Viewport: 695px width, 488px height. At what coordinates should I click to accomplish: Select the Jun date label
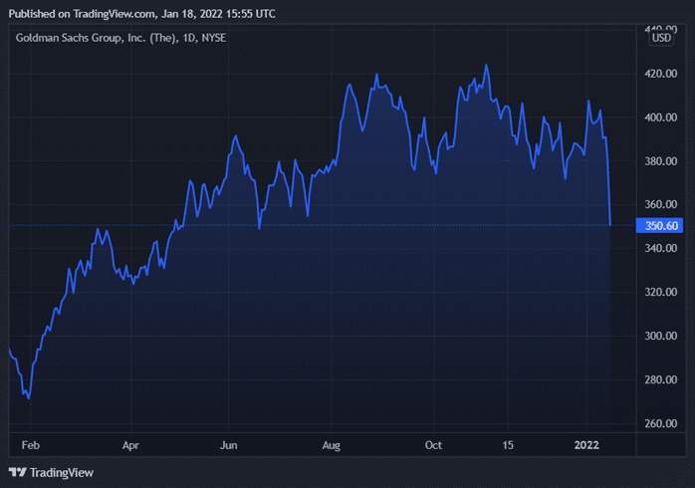(x=231, y=447)
